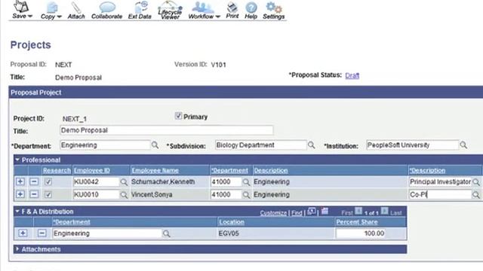Screen dimensions: 483x271
Task: Sort by Employee ID column header
Action: pos(92,171)
